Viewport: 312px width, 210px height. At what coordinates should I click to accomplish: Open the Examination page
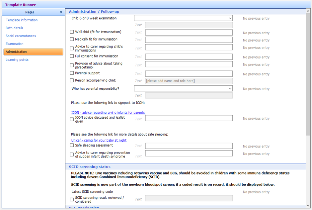coord(14,44)
